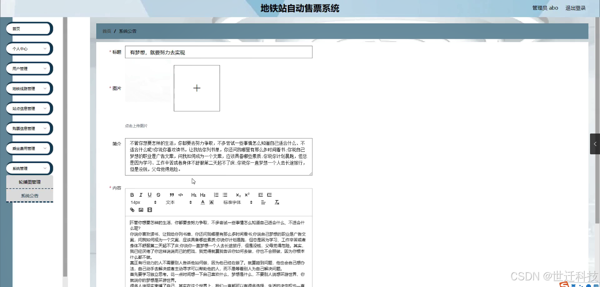Click 退出登录 to log out

coord(575,8)
